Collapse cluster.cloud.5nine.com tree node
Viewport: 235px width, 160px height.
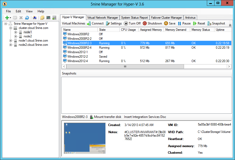[x=11, y=28]
